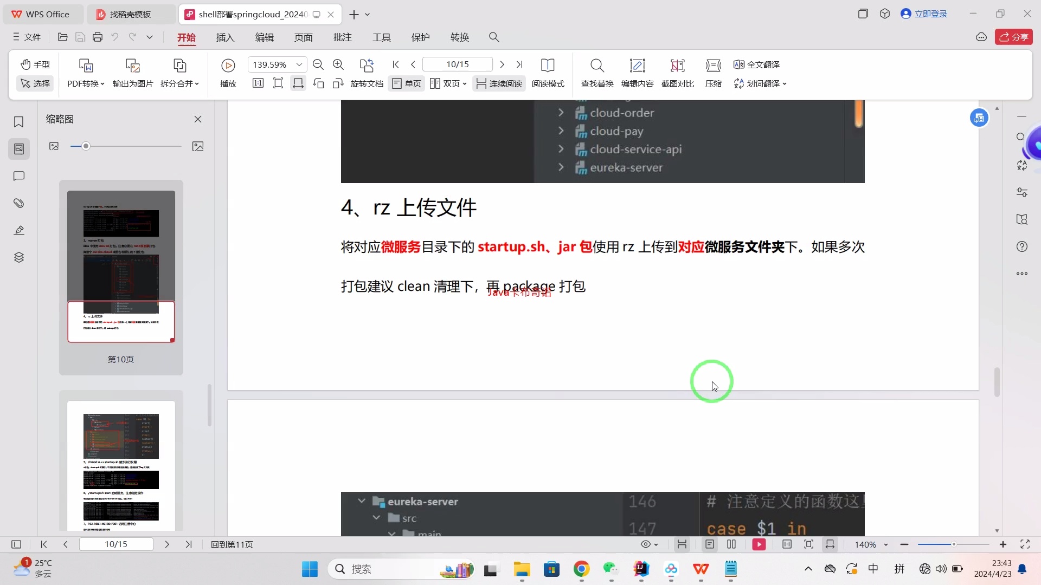Open the 查找替换 find and replace tool
This screenshot has width=1041, height=585.
click(x=597, y=73)
